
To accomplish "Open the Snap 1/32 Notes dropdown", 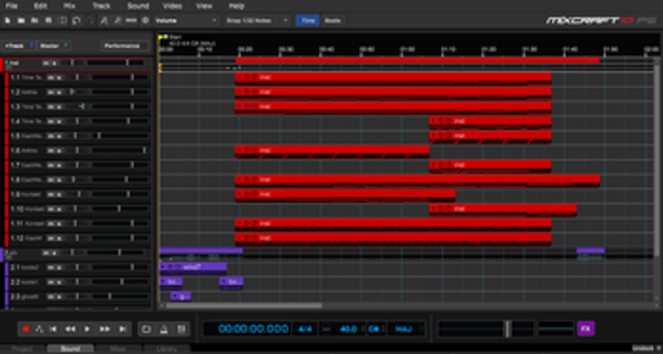I will coord(258,20).
